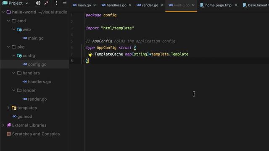Click the templates folder icon
Image resolution: width=269 pixels, height=151 pixels.
[14, 108]
